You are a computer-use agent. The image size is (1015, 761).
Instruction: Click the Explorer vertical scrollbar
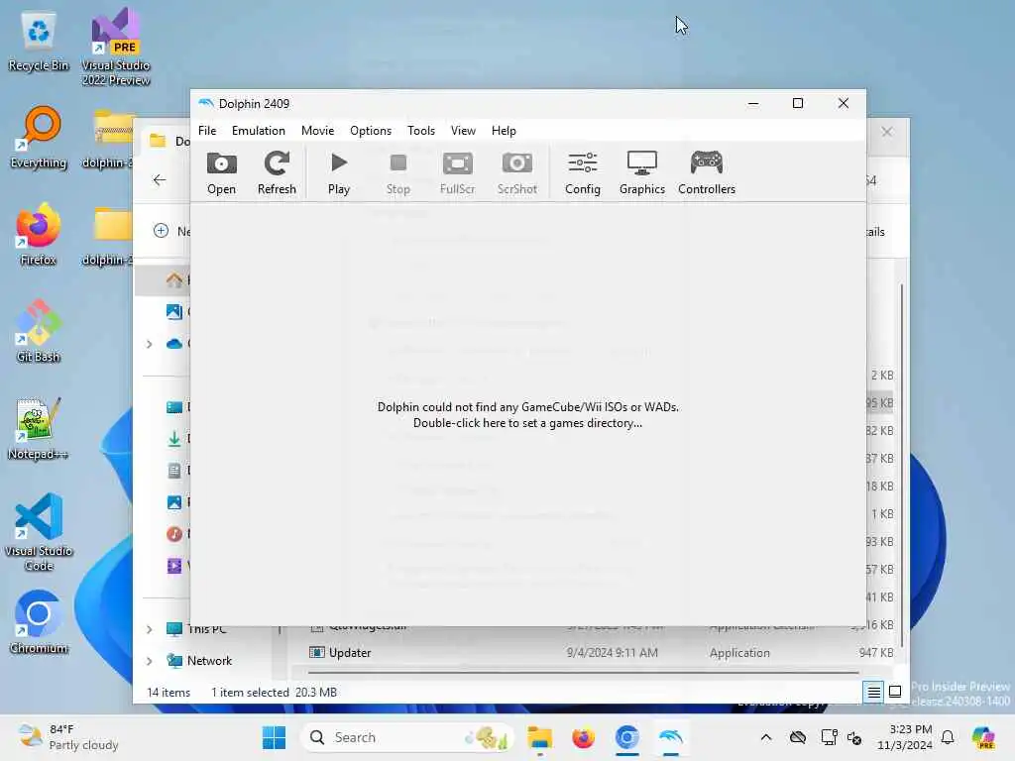point(901,466)
